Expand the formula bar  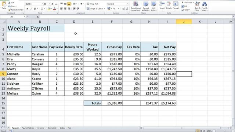pyautogui.click(x=234, y=17)
